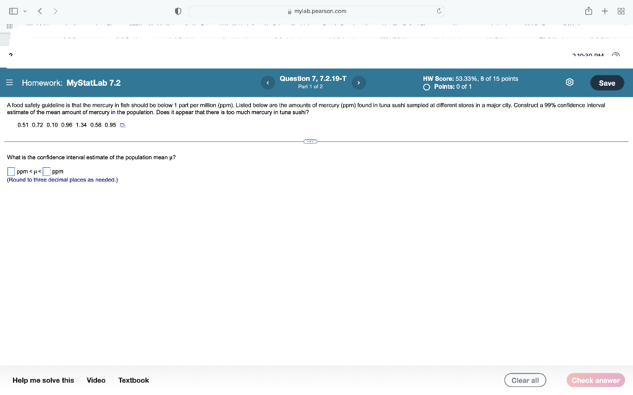Open the settings gear in the homework header
Viewport: 633px width, 395px height.
[x=569, y=81]
